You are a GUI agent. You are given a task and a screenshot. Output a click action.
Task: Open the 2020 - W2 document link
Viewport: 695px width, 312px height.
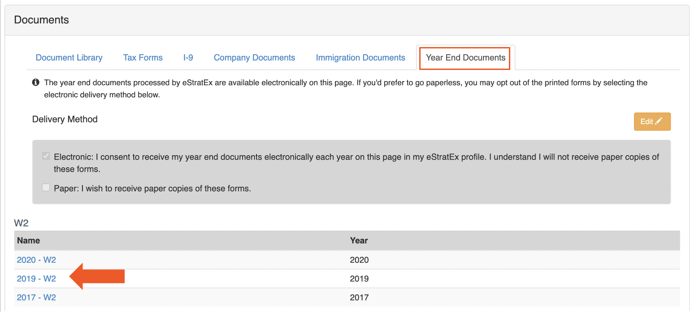pos(36,260)
